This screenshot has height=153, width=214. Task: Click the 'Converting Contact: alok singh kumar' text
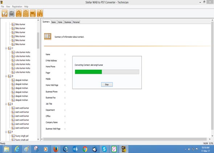pos(89,65)
